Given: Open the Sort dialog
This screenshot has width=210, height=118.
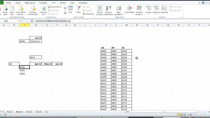Looking at the screenshot, I should (70, 10).
